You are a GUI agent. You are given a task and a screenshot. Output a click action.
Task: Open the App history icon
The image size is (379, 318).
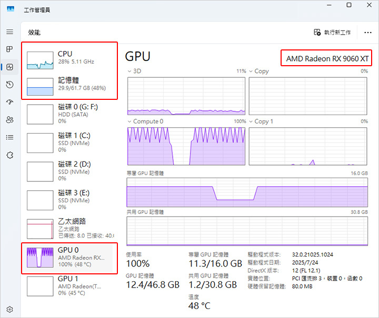(9, 85)
